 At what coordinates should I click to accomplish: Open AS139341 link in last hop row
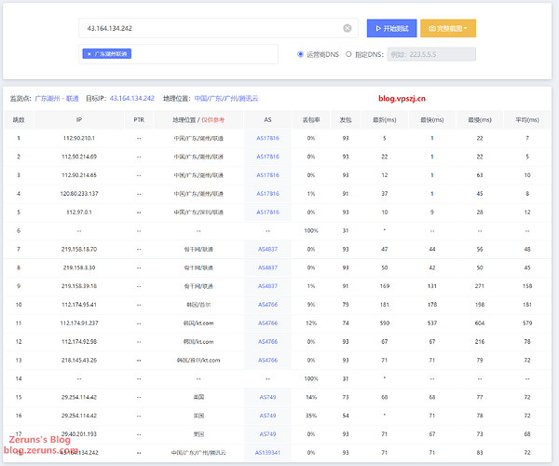pyautogui.click(x=267, y=452)
